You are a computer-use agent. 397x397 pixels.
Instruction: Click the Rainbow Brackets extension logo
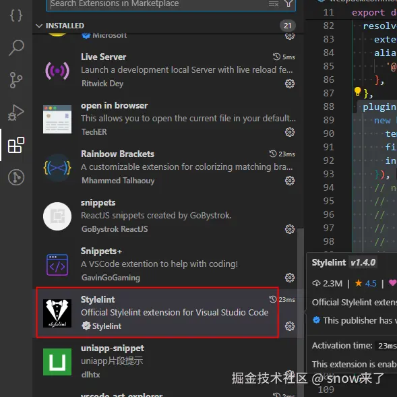[x=57, y=168]
